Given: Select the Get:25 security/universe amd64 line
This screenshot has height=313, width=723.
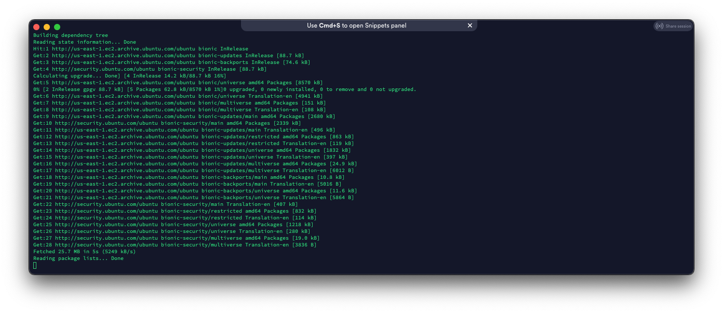Looking at the screenshot, I should click(173, 225).
